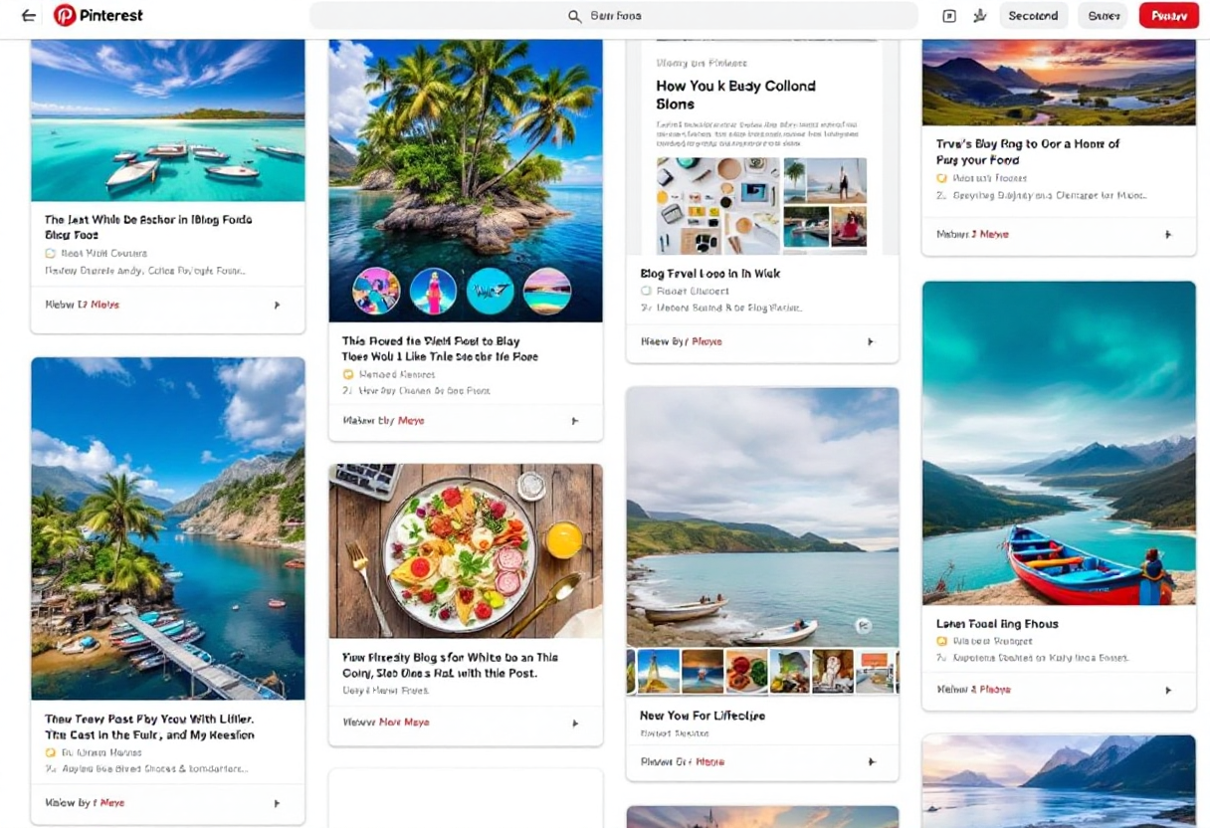
Task: Open the red Meye link under island pin
Action: [x=411, y=421]
